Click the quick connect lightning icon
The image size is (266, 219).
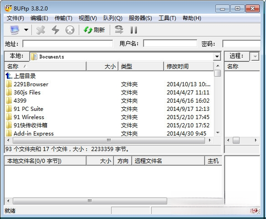coord(55,30)
